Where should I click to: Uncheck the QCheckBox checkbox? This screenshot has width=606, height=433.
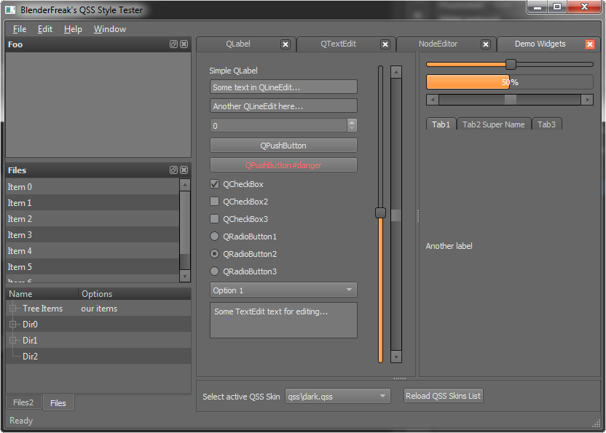point(214,184)
